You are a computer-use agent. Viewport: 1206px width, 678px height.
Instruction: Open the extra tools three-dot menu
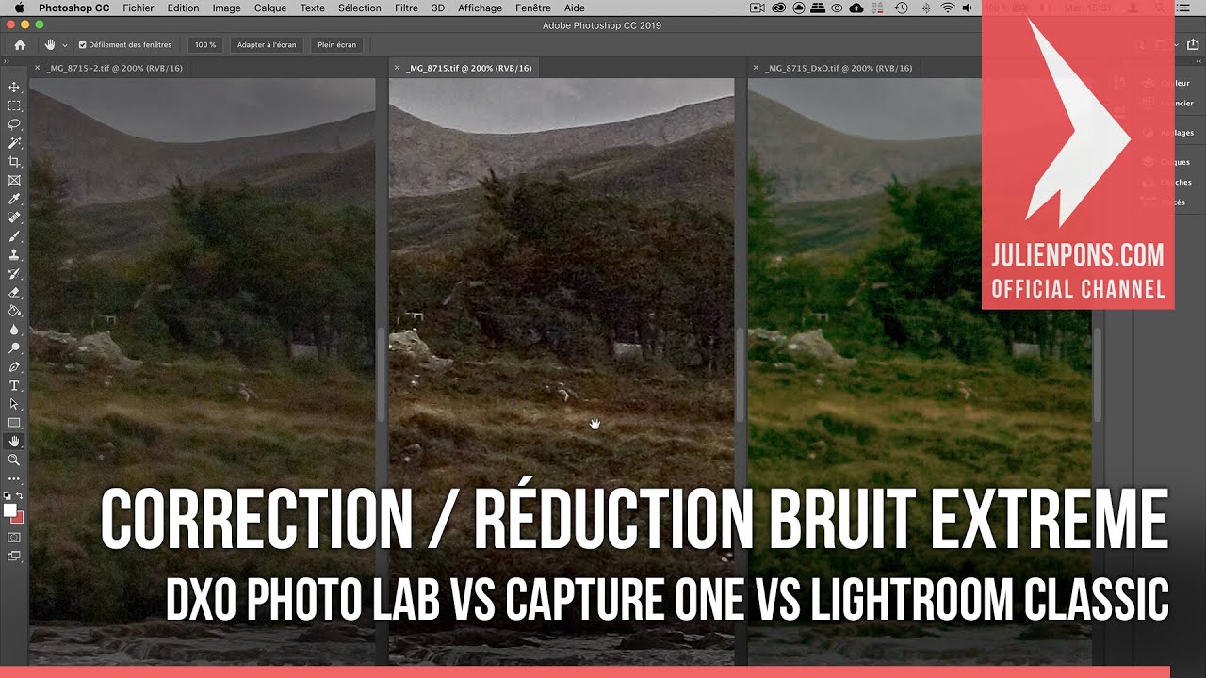[x=14, y=477]
